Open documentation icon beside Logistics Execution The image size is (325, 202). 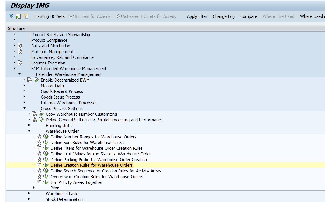pyautogui.click(x=20, y=63)
